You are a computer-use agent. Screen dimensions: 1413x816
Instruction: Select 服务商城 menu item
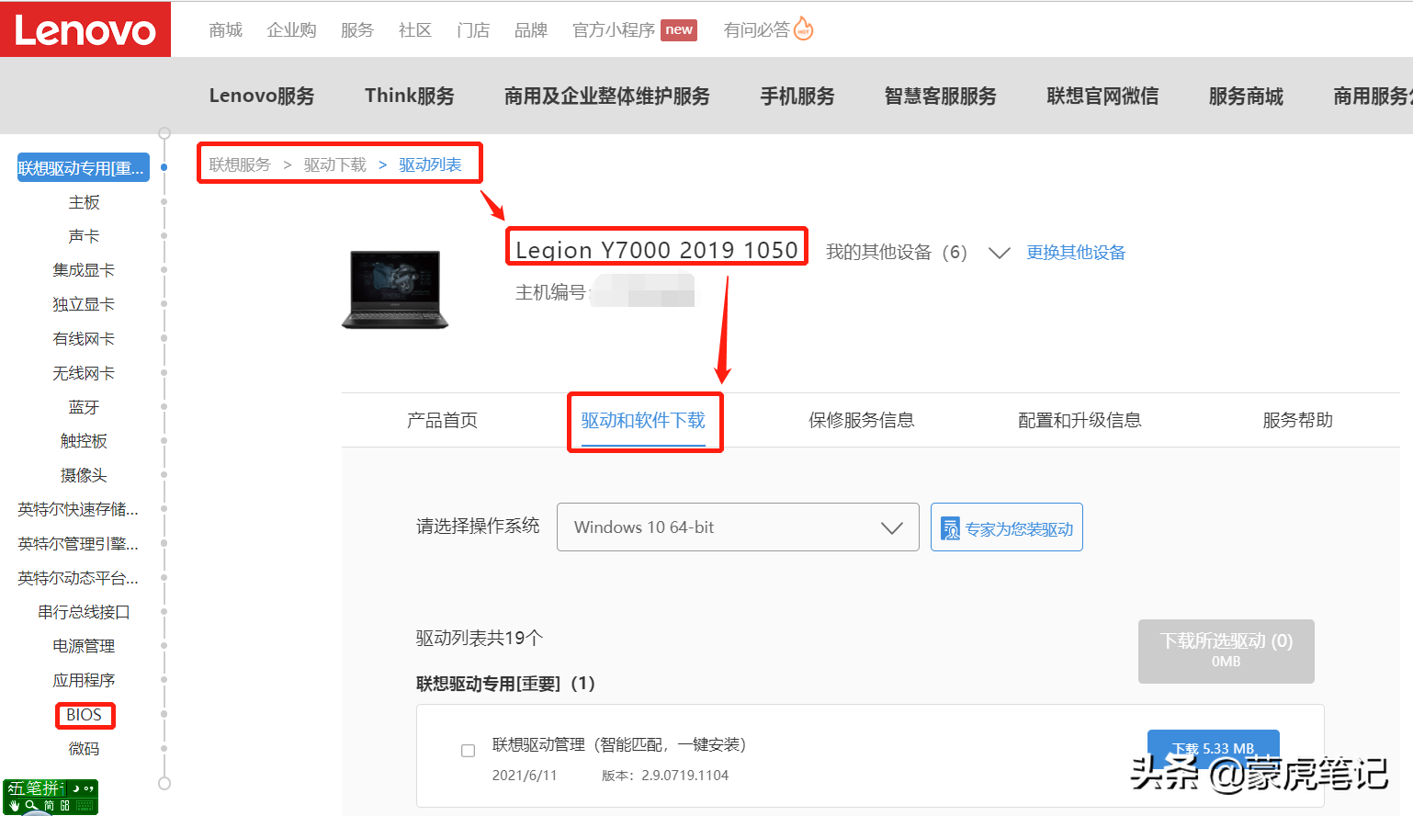click(x=1246, y=96)
